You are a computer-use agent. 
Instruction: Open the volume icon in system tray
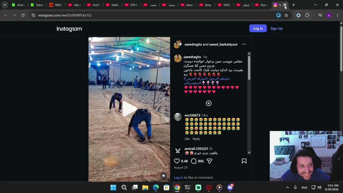tap(319, 188)
